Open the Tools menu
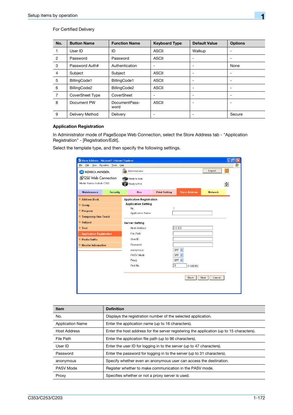Screen dimensions: 293x415 (114, 165)
